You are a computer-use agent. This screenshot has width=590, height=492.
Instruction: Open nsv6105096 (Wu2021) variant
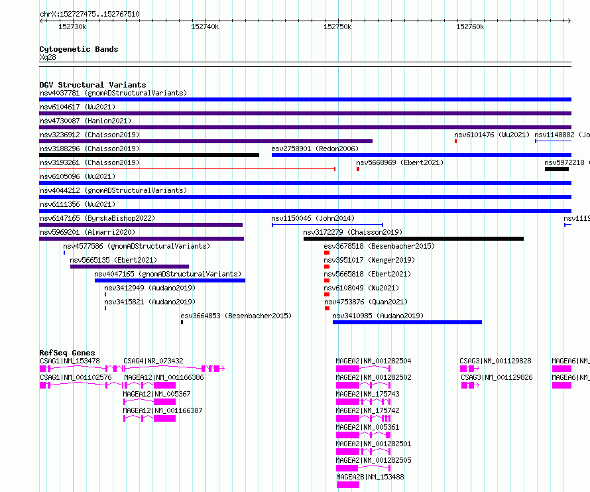click(78, 176)
